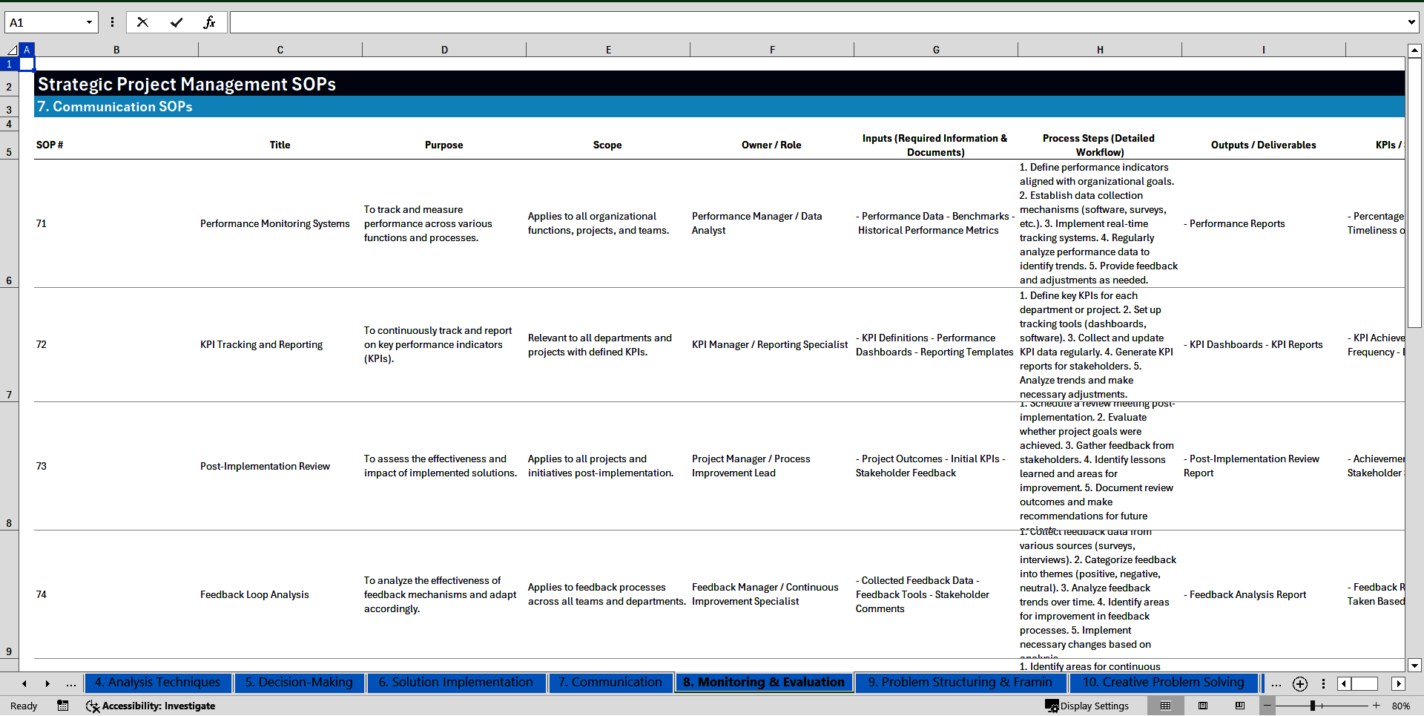Image resolution: width=1424 pixels, height=716 pixels.
Task: Open the Name Box dropdown
Action: click(x=89, y=22)
